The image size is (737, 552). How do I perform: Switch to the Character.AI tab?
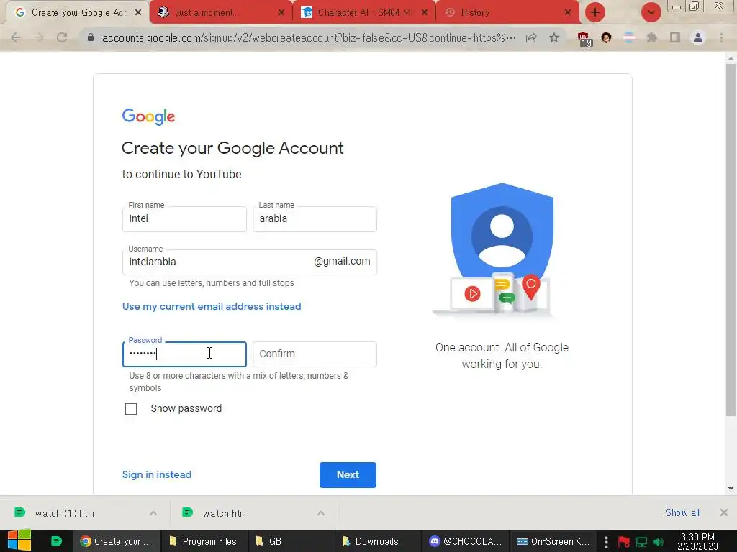tap(358, 13)
